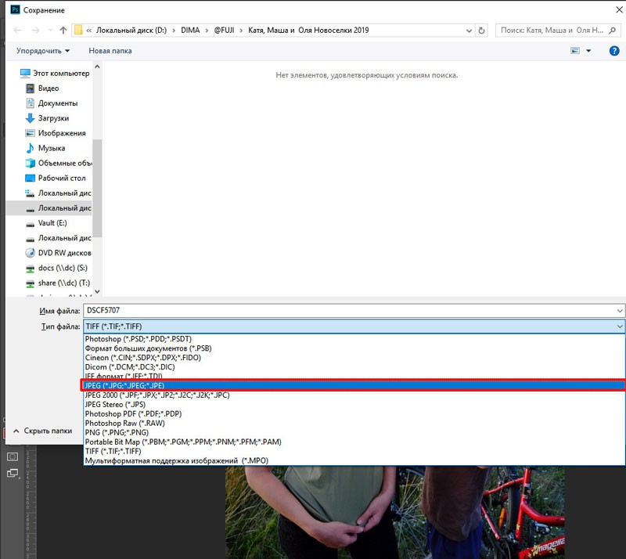Select Vault (E:) drive
Screen dimensions: 626x559
[46, 223]
